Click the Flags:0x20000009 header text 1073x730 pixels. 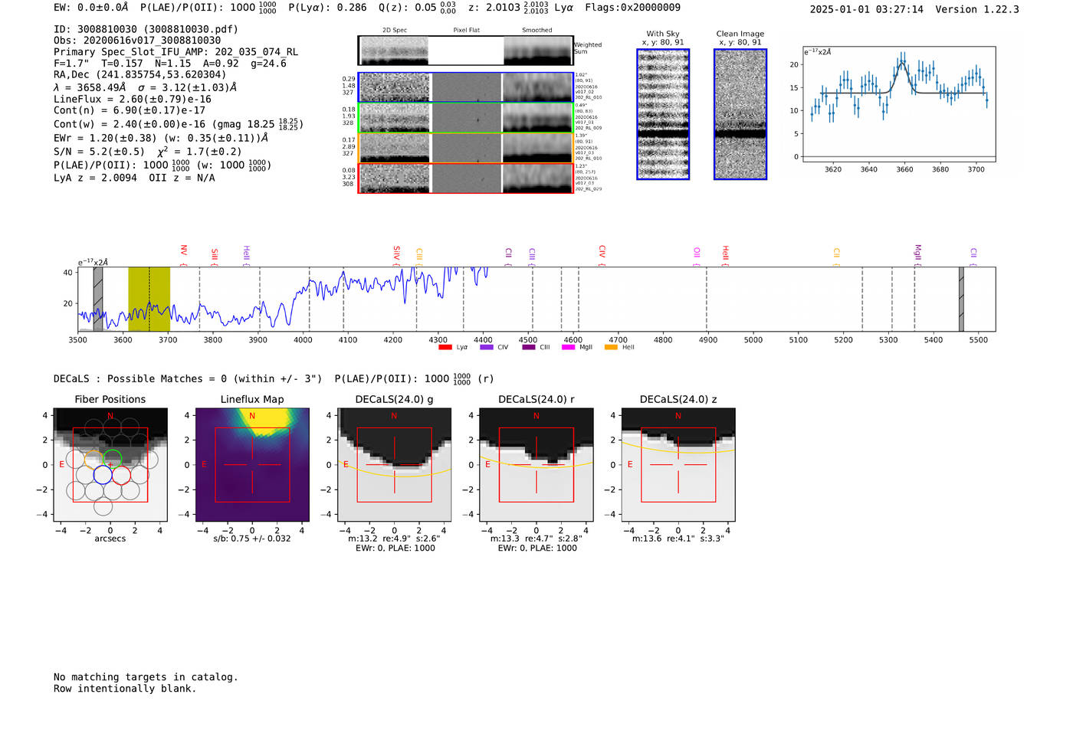(x=632, y=8)
